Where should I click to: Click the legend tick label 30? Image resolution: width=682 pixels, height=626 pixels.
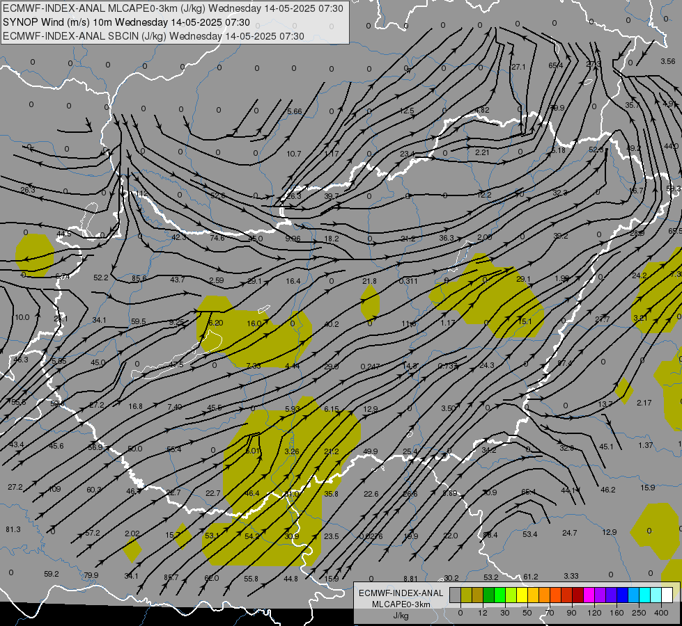(x=505, y=613)
